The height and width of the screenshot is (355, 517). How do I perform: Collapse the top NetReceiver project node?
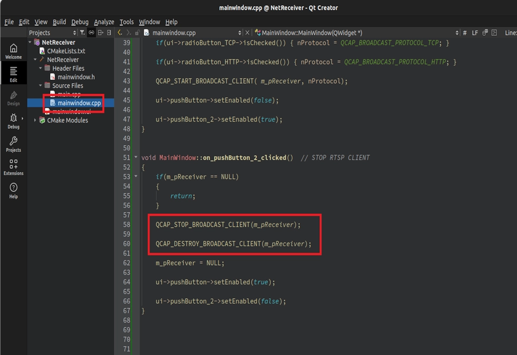(x=30, y=42)
